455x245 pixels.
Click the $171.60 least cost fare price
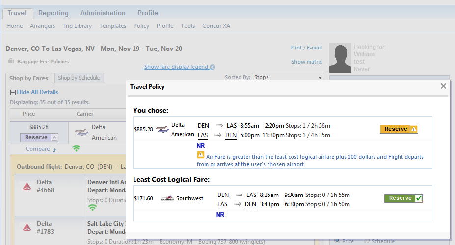143,198
